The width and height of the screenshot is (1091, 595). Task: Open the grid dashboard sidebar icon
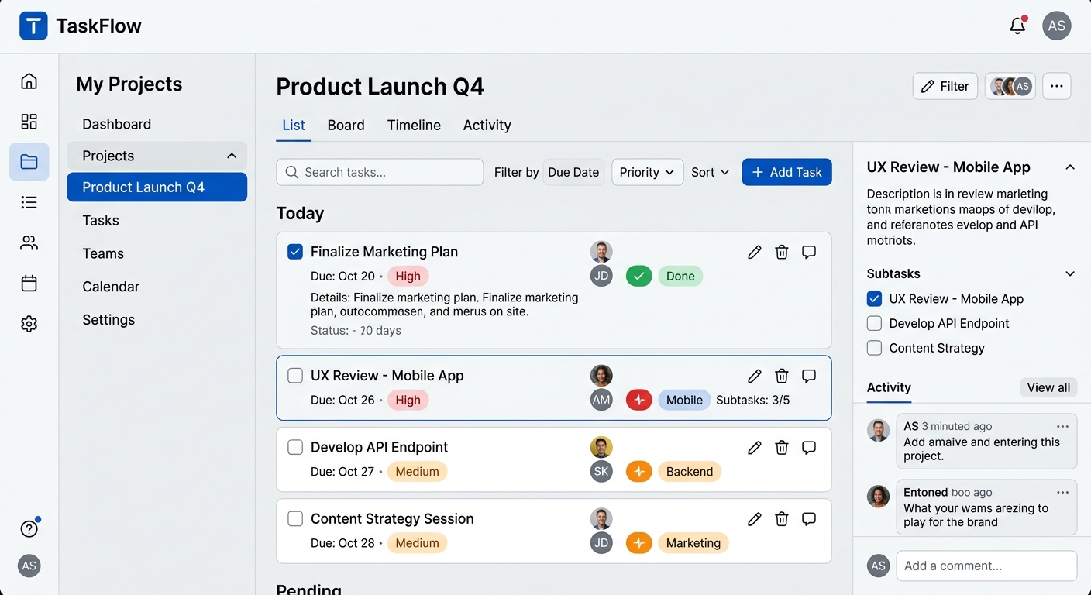(x=29, y=122)
